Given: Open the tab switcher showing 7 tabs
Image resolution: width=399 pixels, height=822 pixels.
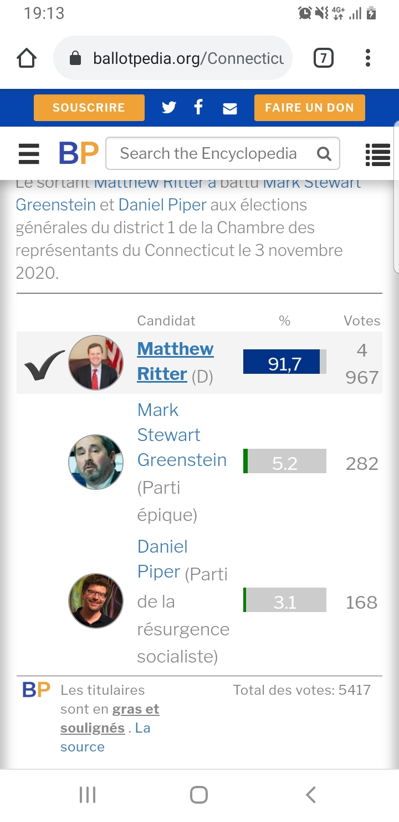Looking at the screenshot, I should pos(324,58).
